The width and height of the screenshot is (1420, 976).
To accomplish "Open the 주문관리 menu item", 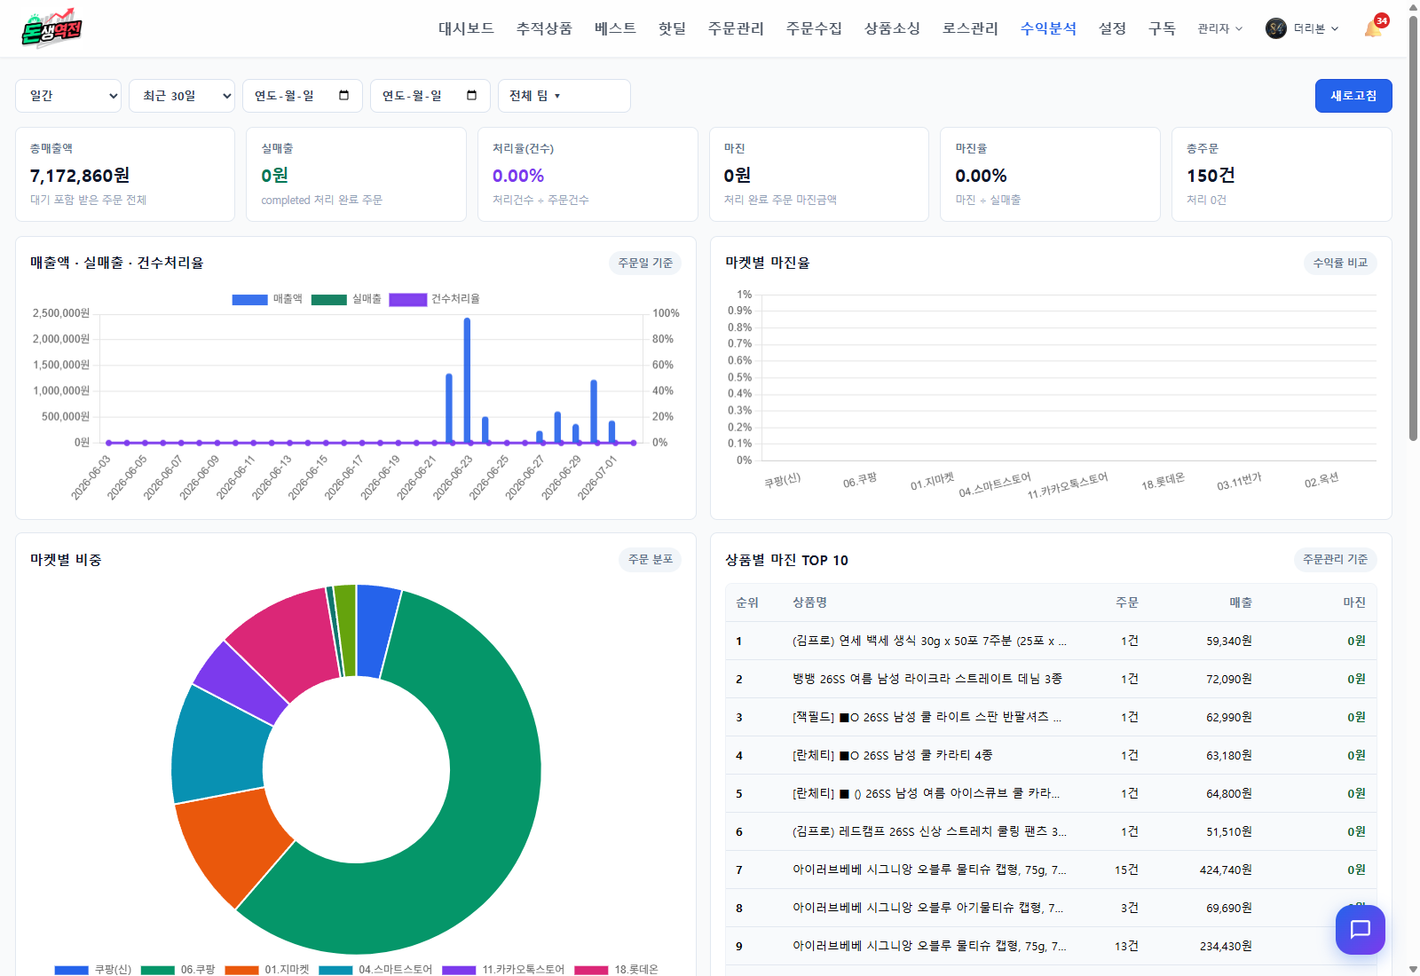I will (x=736, y=28).
